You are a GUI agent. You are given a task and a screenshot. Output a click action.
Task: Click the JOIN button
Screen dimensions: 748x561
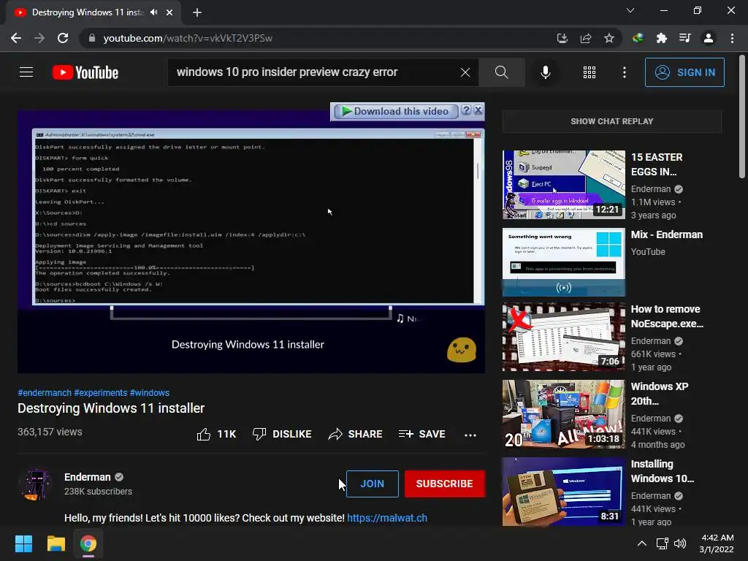pos(372,484)
